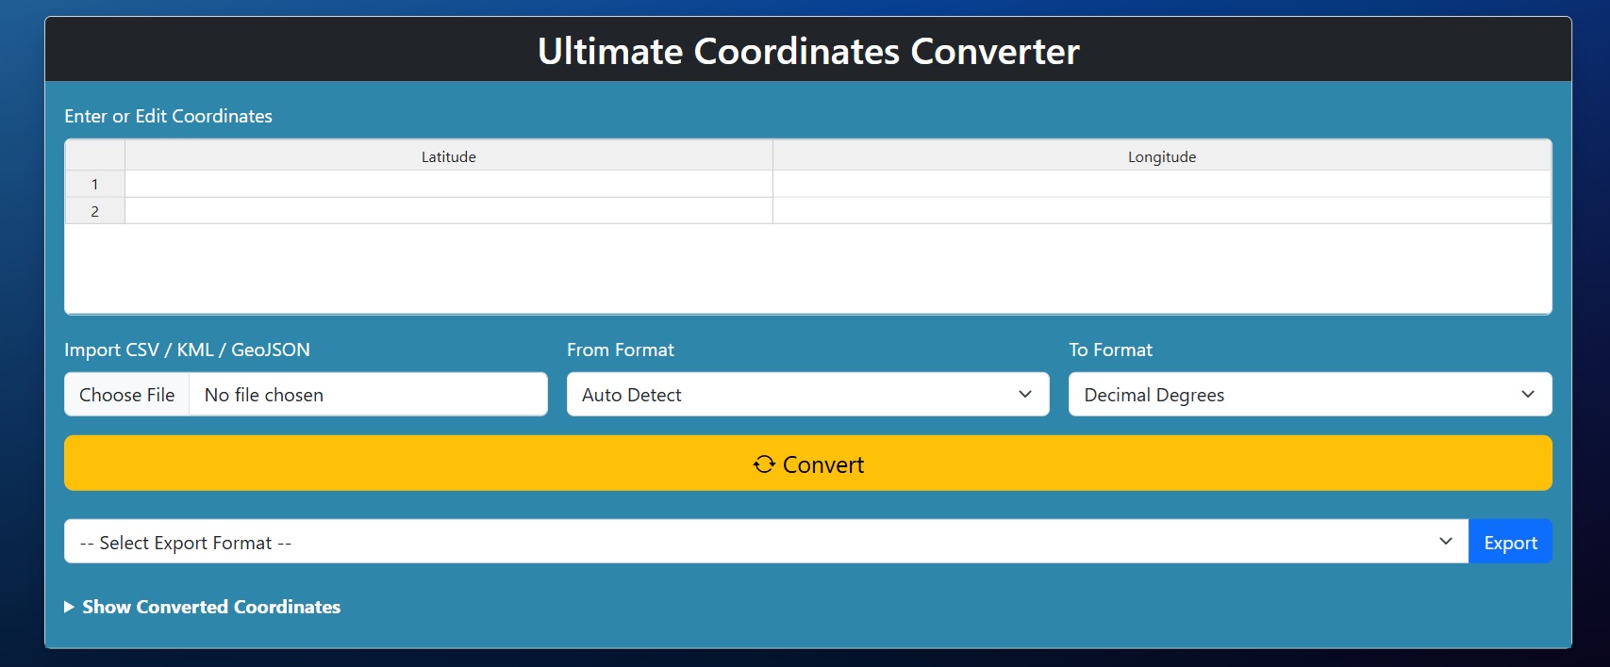Select the Longitude column header
This screenshot has width=1610, height=667.
coord(1162,156)
